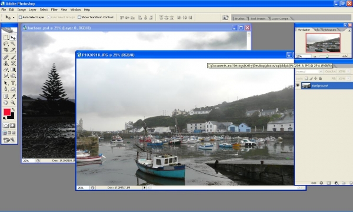Image resolution: width=353 pixels, height=212 pixels.
Task: Switch to the Histogram tab
Action: [329, 29]
